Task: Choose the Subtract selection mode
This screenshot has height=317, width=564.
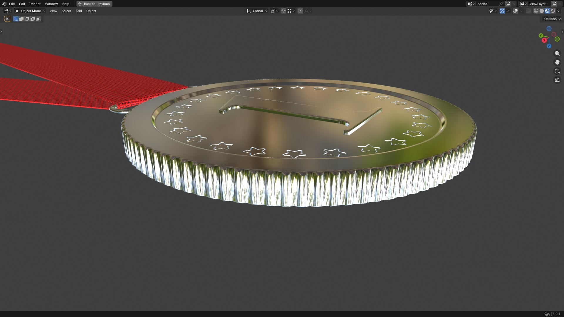Action: [x=27, y=19]
